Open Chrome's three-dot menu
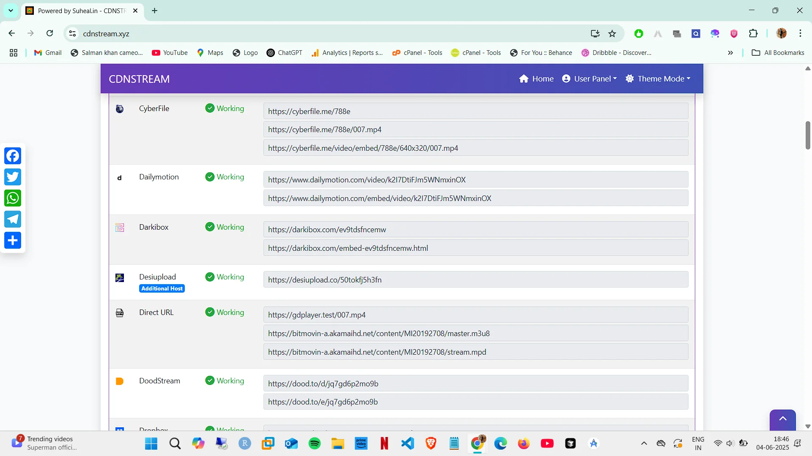This screenshot has width=812, height=456. click(x=800, y=33)
